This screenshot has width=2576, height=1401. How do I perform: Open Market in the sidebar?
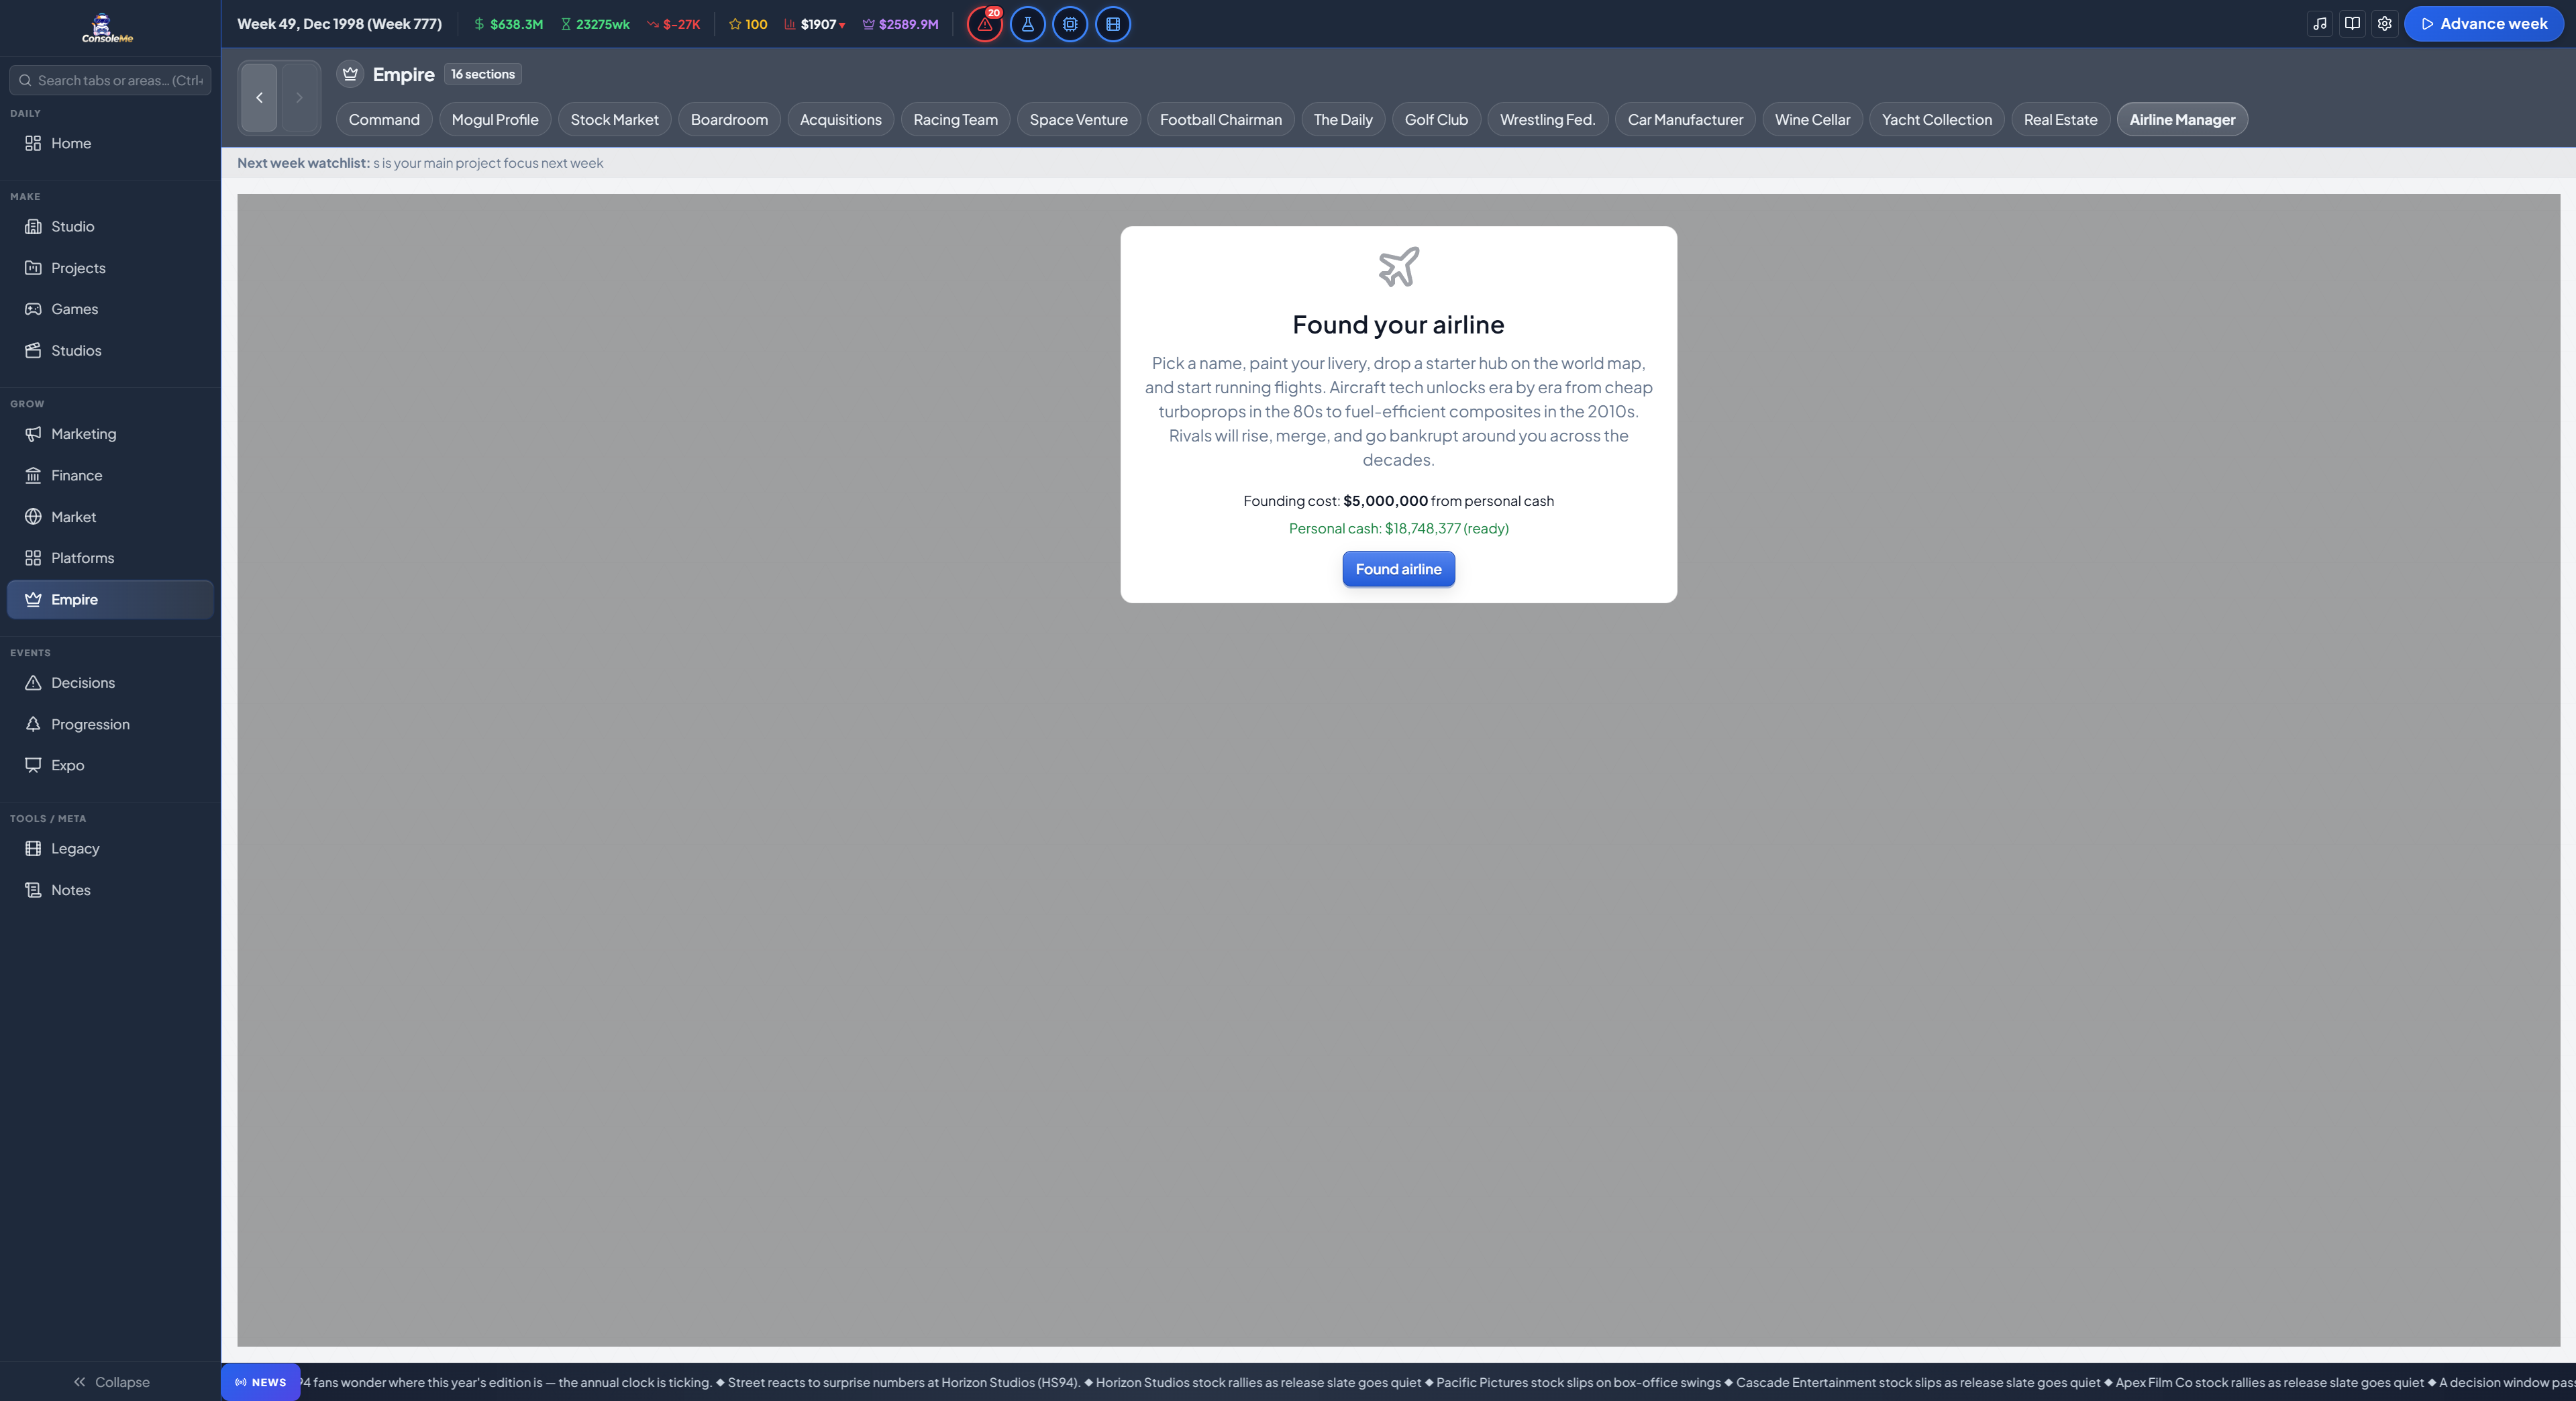pyautogui.click(x=110, y=517)
